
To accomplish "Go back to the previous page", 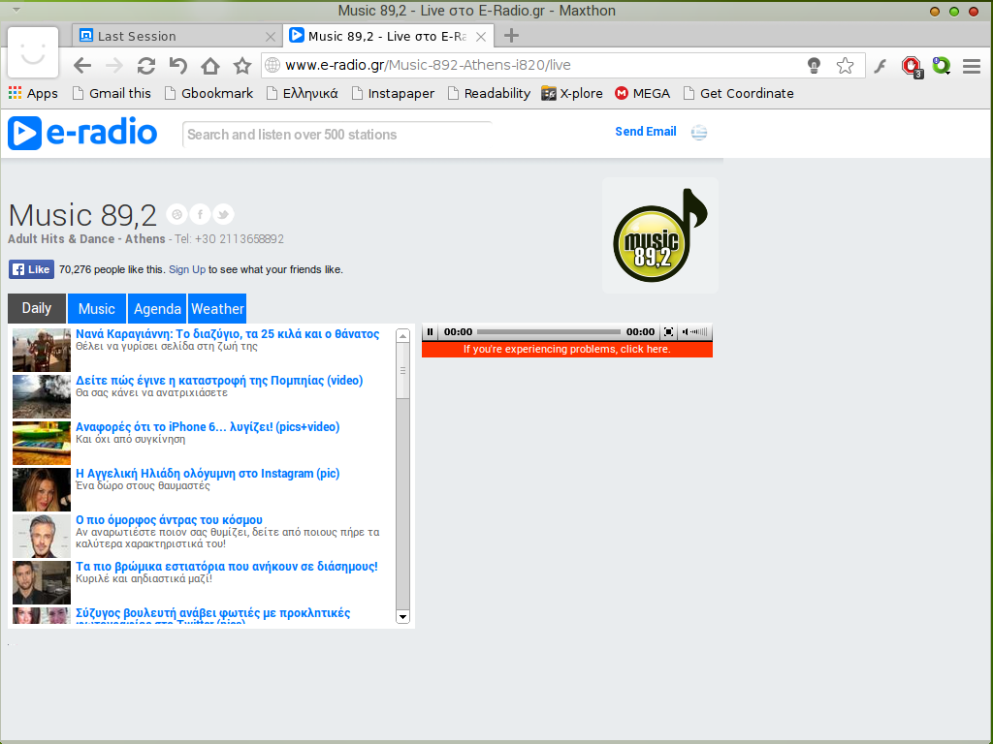I will (82, 65).
